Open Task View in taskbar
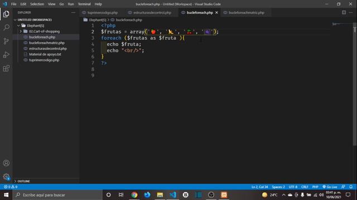Viewport: 357px width, 200px height. pos(121,195)
